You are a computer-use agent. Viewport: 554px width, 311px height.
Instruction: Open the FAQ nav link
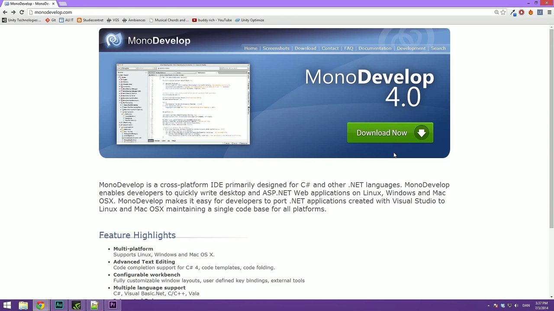[x=349, y=48]
